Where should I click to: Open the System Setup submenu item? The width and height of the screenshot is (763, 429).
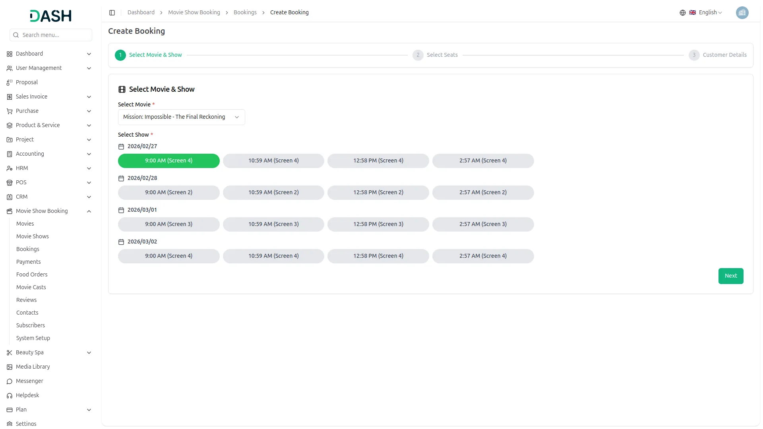click(x=33, y=338)
